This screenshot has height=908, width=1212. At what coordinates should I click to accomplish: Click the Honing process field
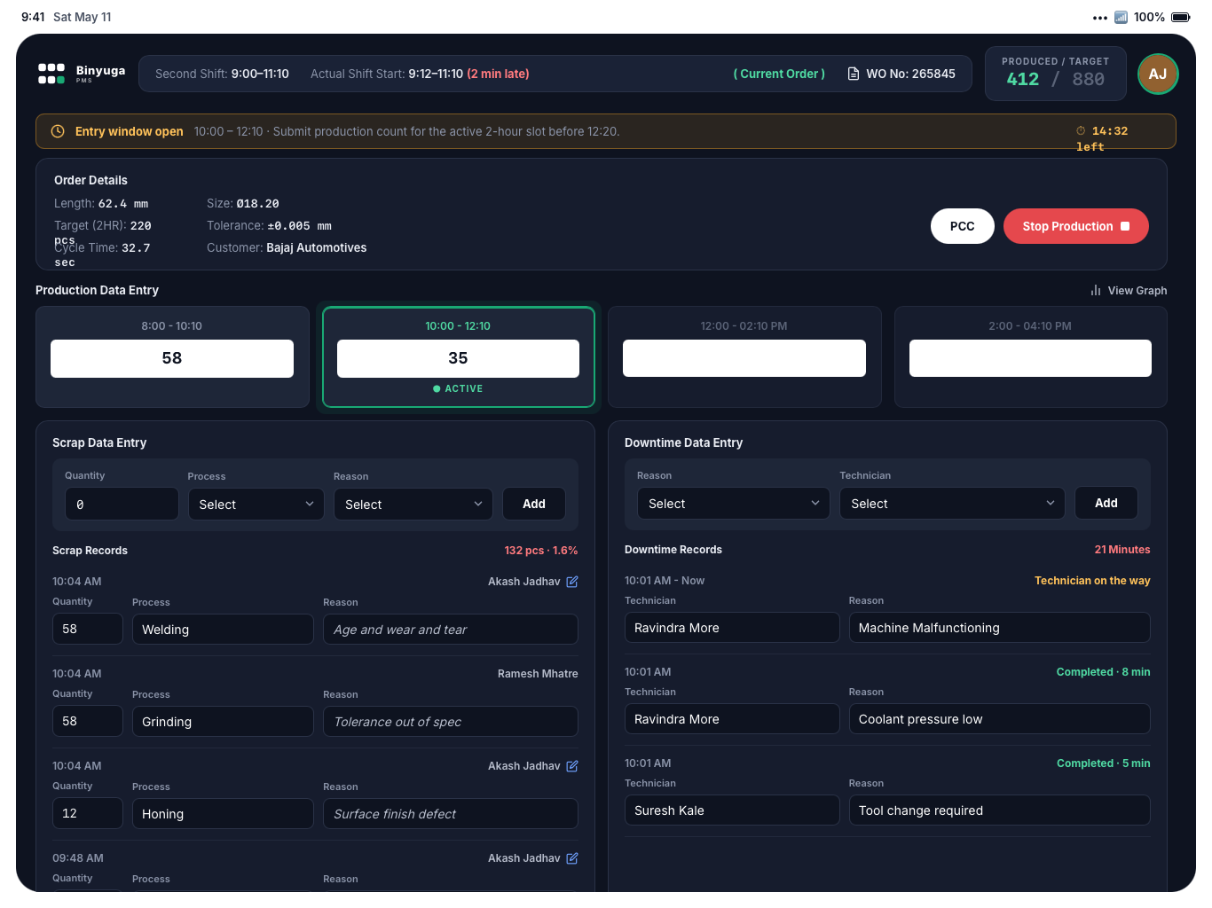[223, 813]
